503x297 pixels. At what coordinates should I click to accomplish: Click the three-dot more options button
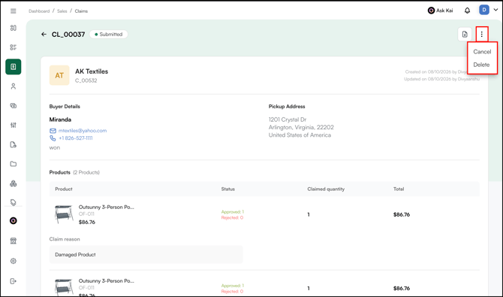pos(481,34)
